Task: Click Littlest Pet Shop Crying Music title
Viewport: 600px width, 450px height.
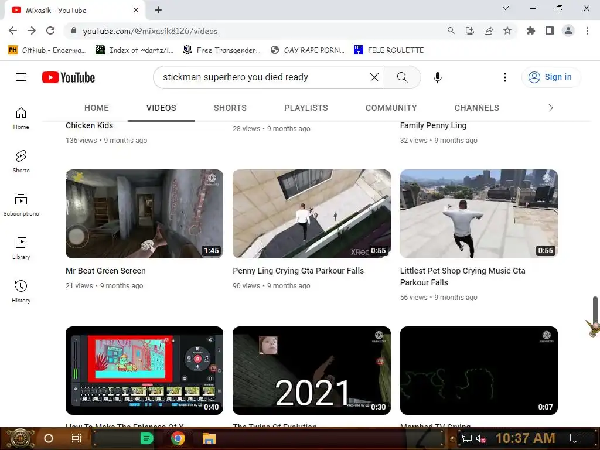Action: tap(463, 277)
